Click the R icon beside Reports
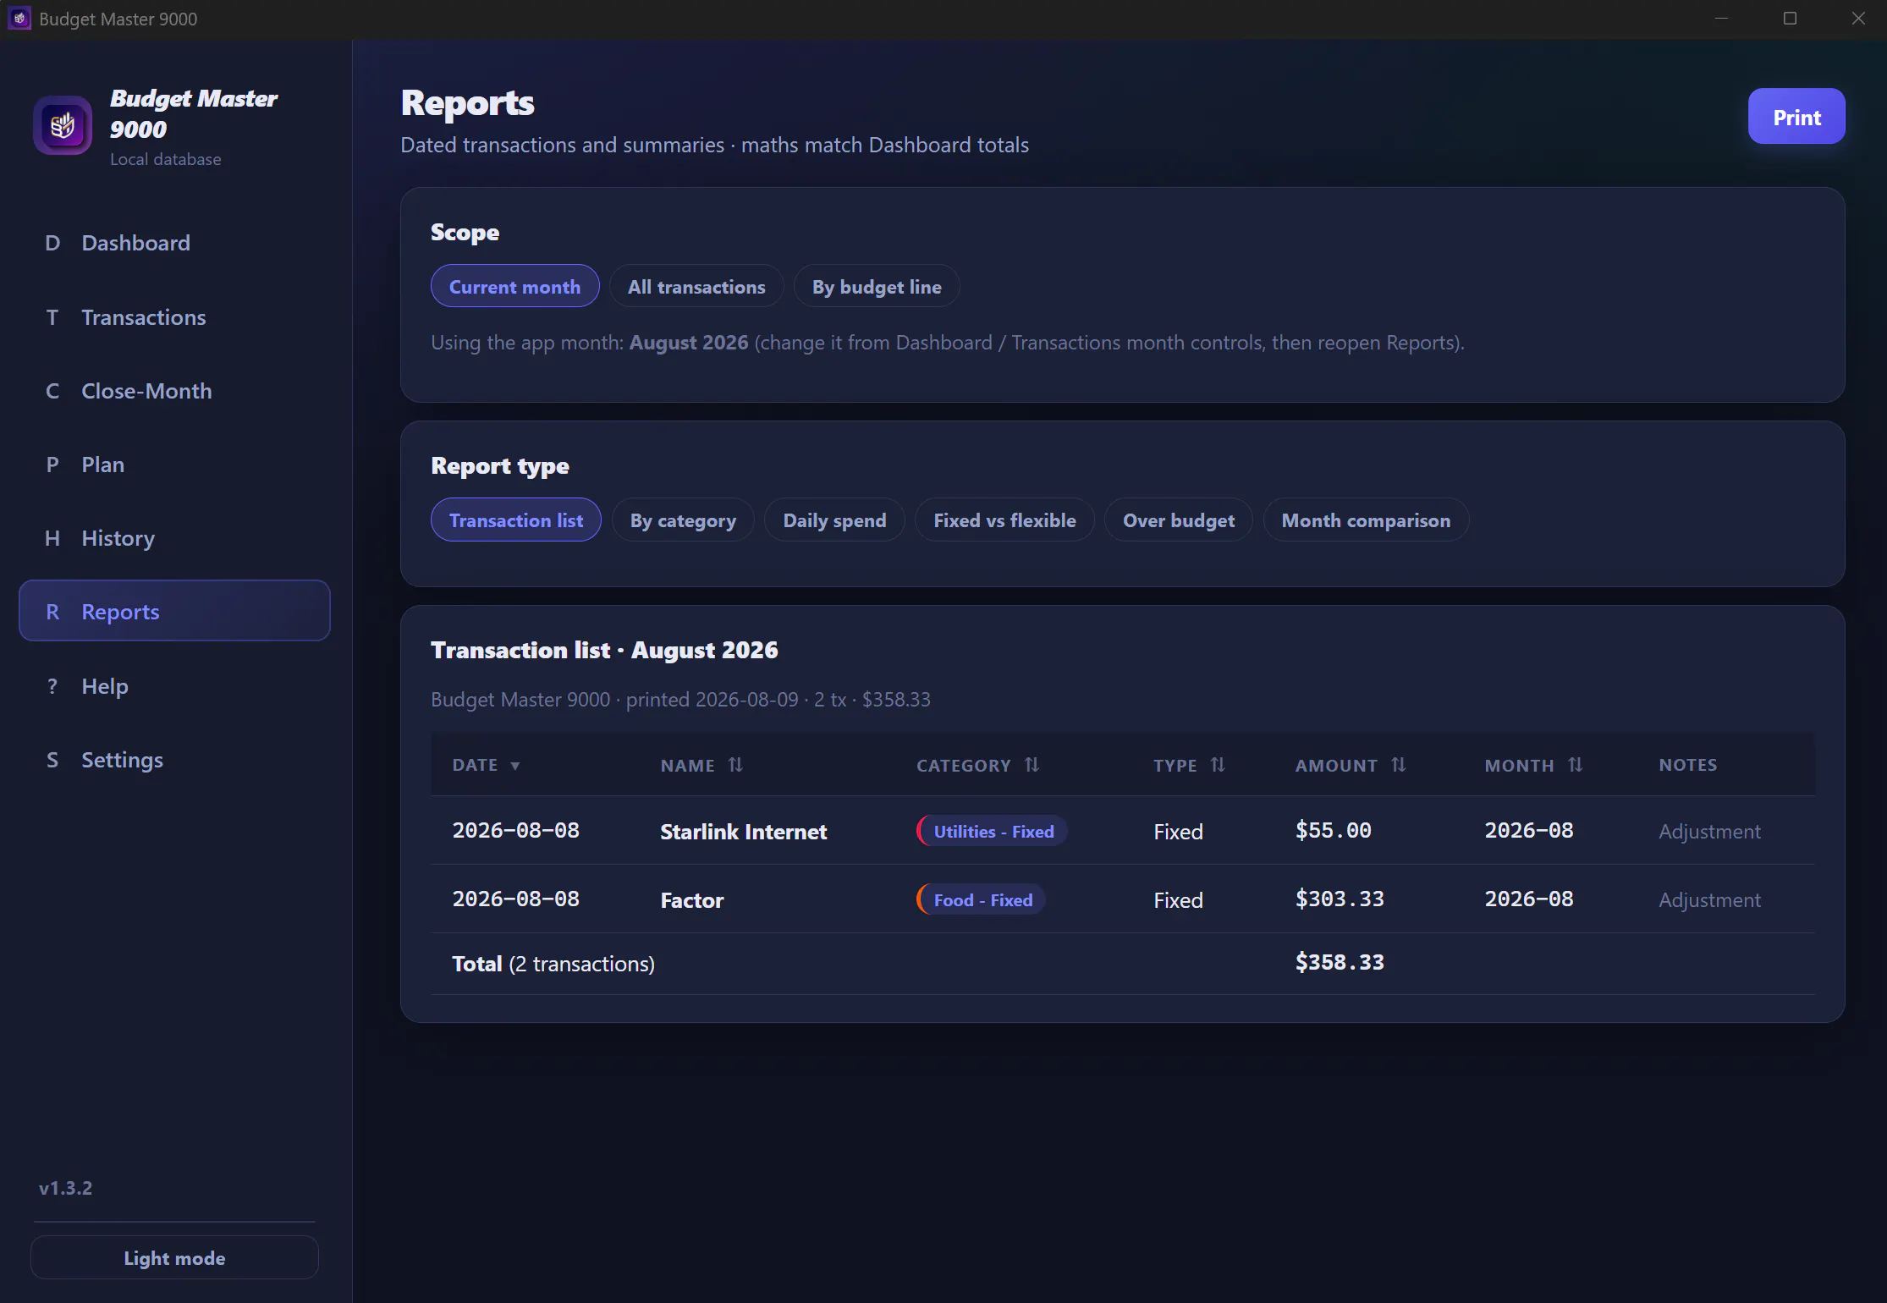Viewport: 1887px width, 1303px height. [52, 612]
